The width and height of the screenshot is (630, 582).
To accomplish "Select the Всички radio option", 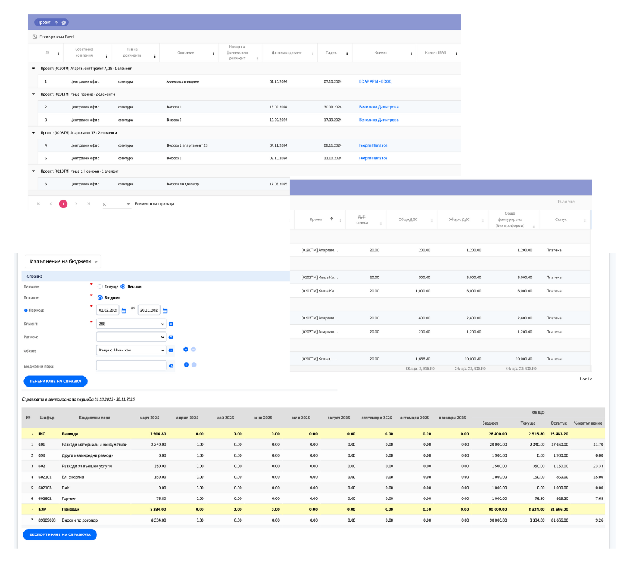I will (123, 287).
